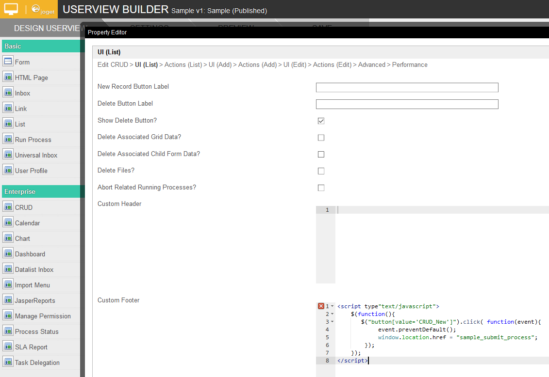Select the HTML Page element icon

point(8,77)
